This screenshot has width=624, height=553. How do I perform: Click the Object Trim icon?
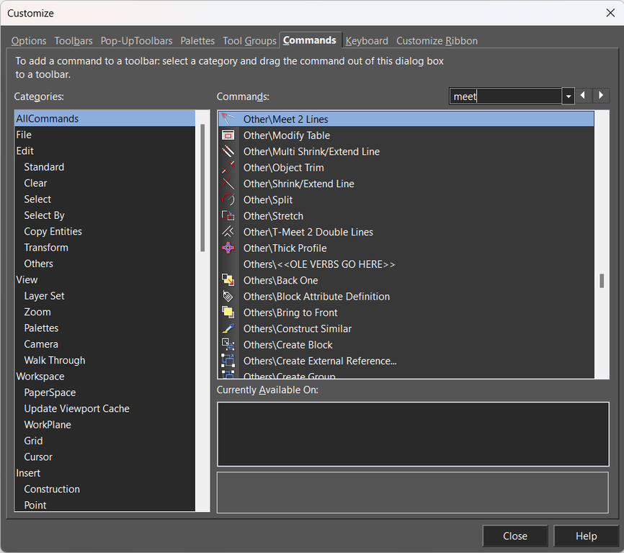coord(228,168)
